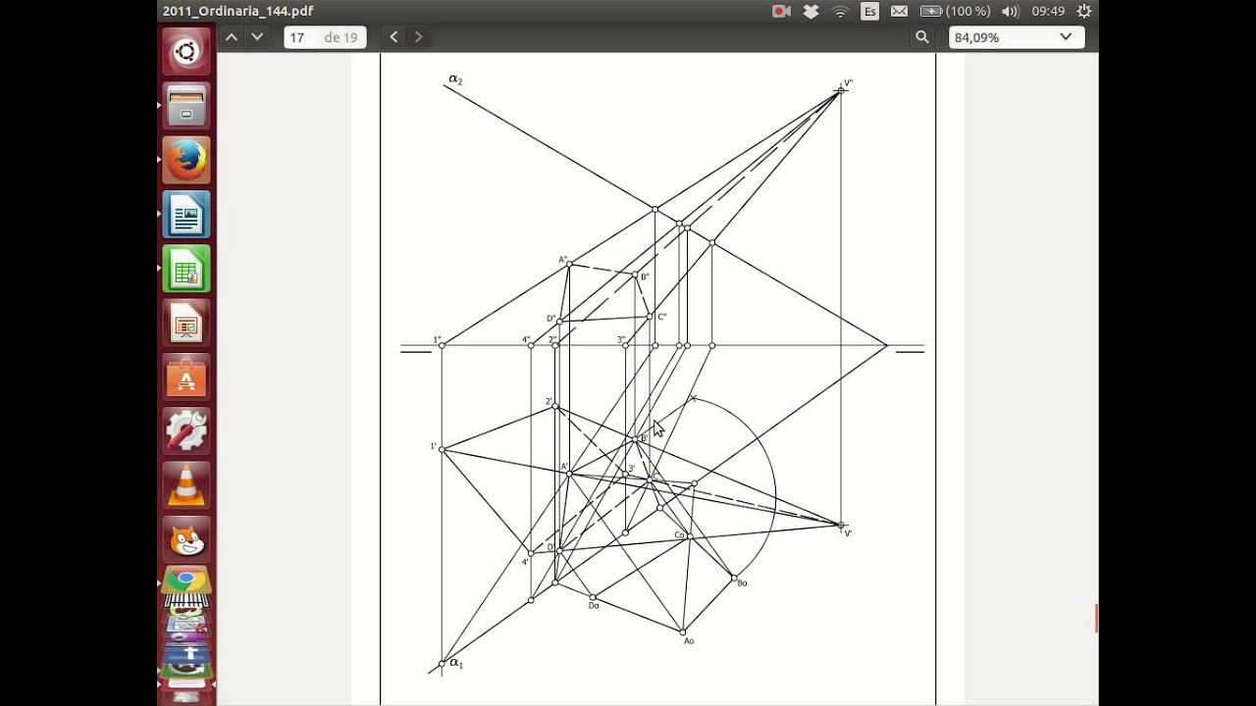Screen dimensions: 1256x706
Task: Open the find search magnifier
Action: [x=922, y=37]
